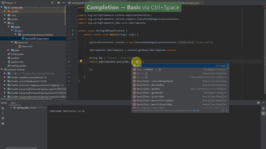This screenshot has height=149, width=266.
Task: Collapse the main folder node
Action: 8,26
